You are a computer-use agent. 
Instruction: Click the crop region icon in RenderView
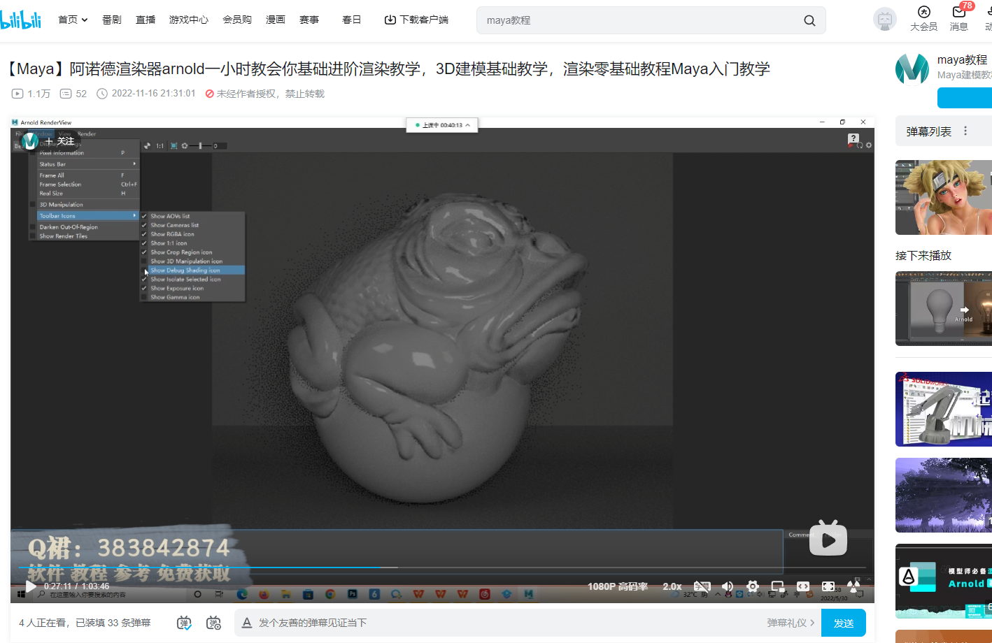174,146
